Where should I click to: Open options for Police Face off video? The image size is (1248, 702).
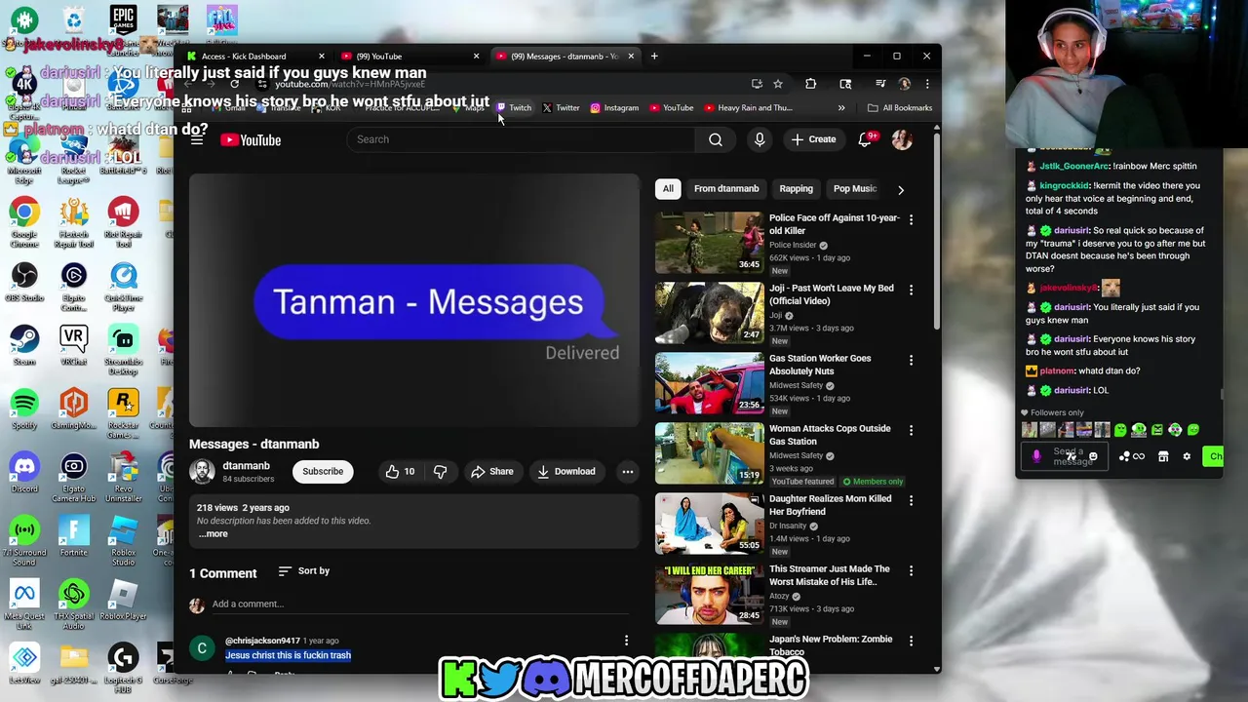pos(911,220)
